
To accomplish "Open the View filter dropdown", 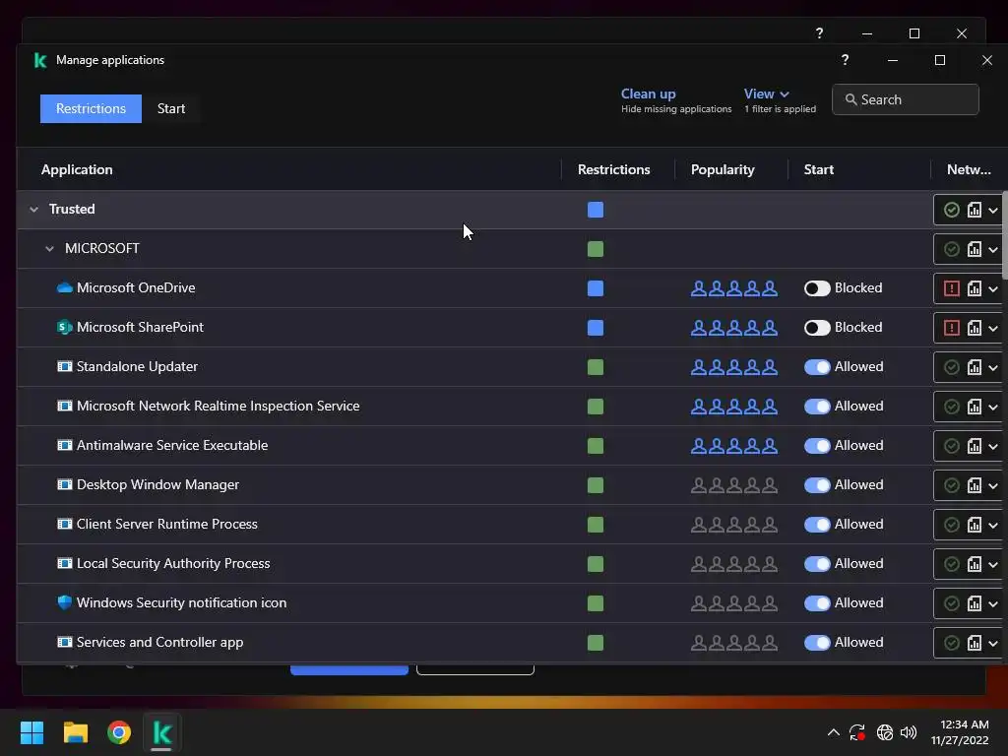I will [x=766, y=94].
